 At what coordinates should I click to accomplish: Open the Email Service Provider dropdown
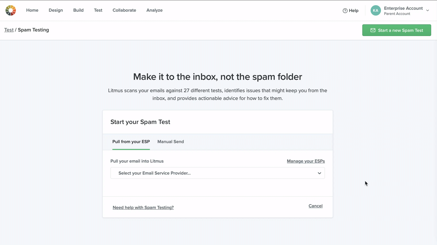click(x=217, y=173)
